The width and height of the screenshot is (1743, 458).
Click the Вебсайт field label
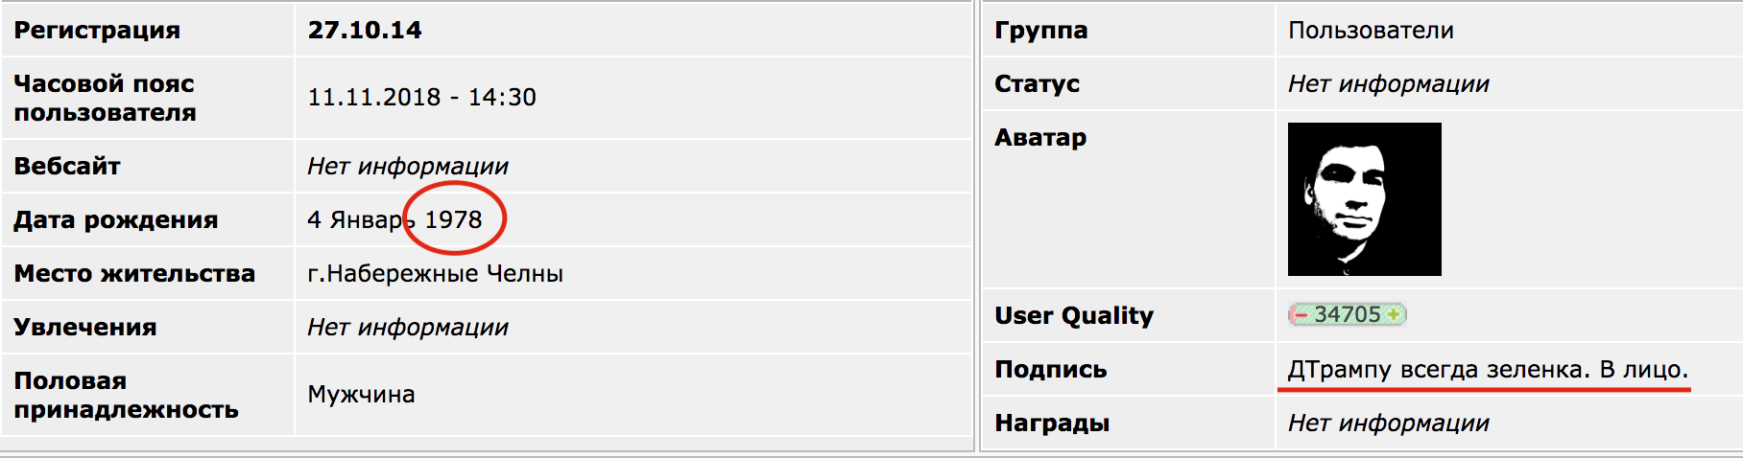(67, 166)
